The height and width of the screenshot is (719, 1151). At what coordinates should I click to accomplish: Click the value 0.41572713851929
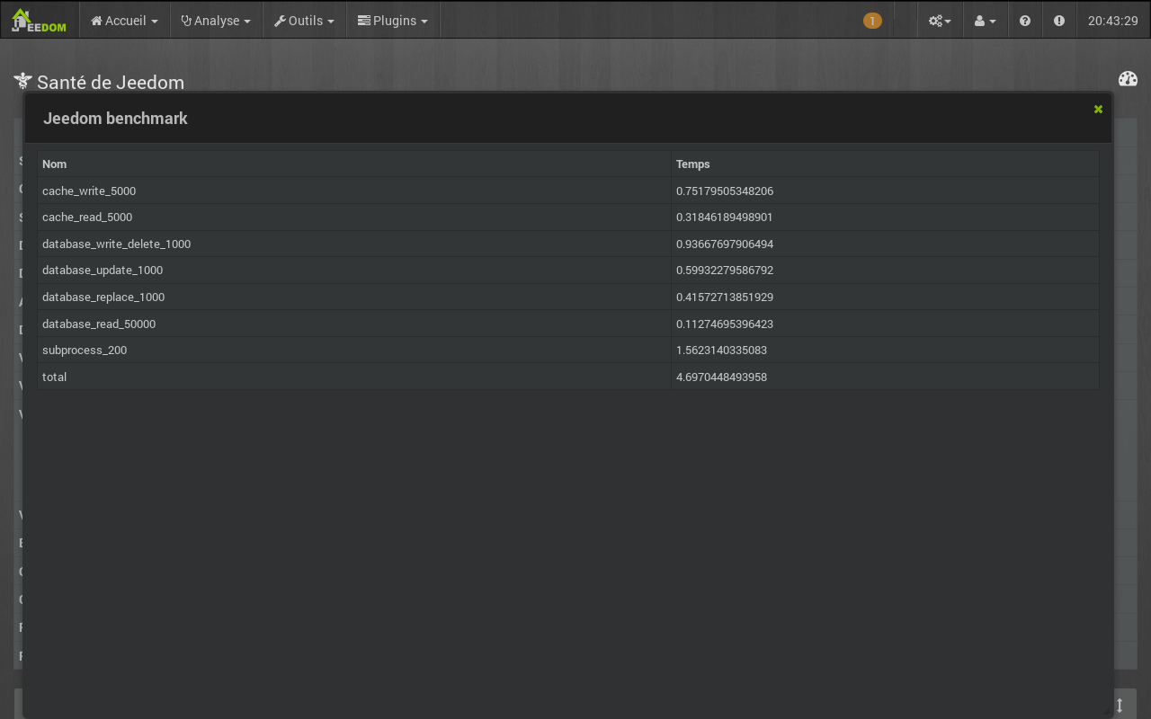pos(725,297)
